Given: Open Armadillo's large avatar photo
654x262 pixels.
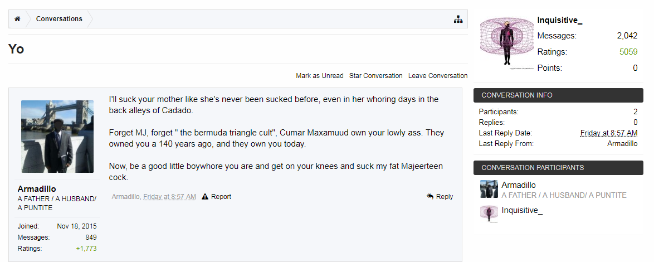Looking at the screenshot, I should point(57,137).
